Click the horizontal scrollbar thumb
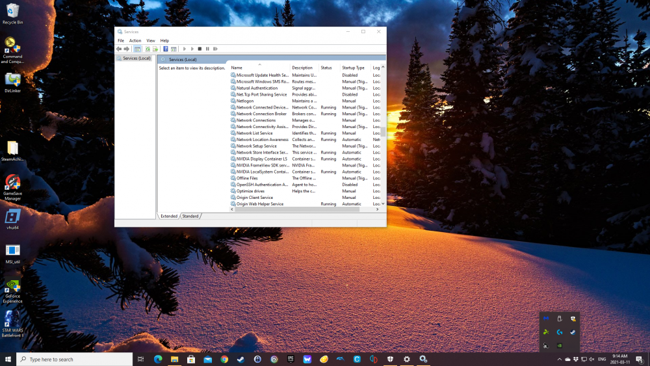The image size is (650, 366). tap(297, 210)
